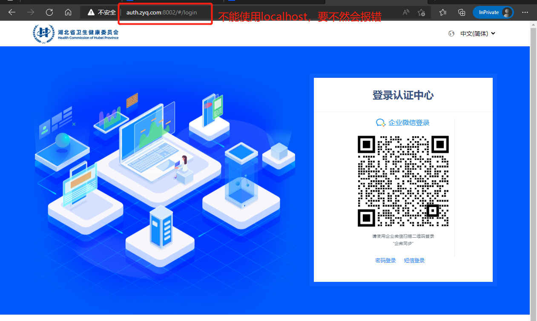Switch to 短信登录 SMS login
The image size is (537, 321).
point(414,260)
